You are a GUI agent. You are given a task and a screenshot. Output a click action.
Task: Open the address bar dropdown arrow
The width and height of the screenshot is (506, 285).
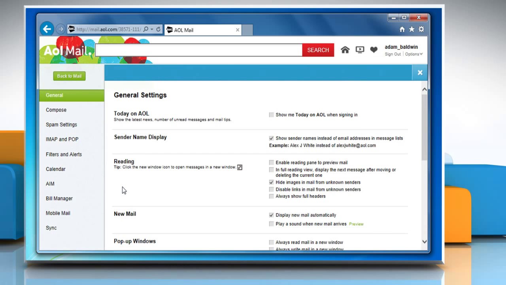point(152,29)
